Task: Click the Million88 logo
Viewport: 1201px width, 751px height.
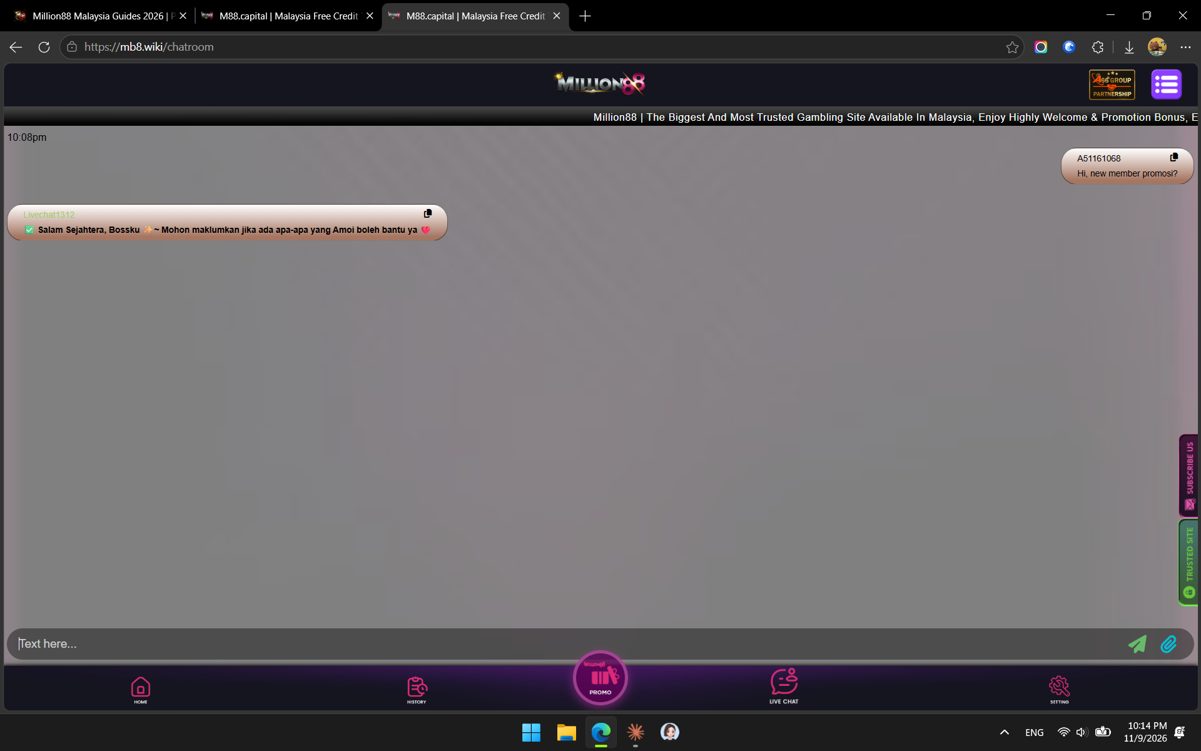Action: click(600, 83)
